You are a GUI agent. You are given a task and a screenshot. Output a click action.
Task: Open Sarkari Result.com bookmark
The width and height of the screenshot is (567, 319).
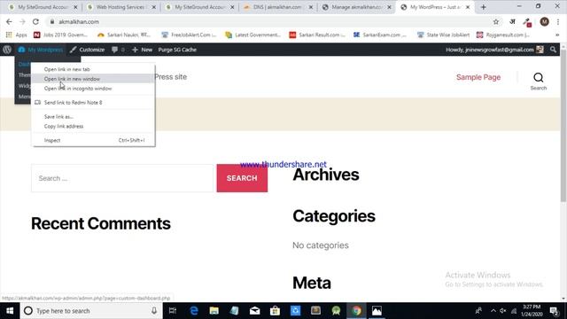(317, 35)
